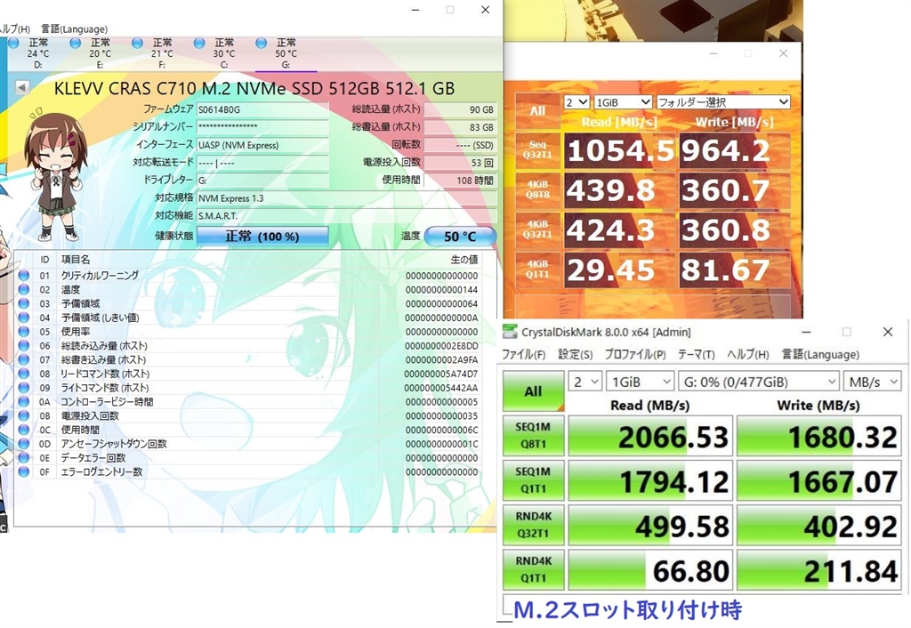Open フォルダー選択 dropdown in orange window

pyautogui.click(x=723, y=102)
